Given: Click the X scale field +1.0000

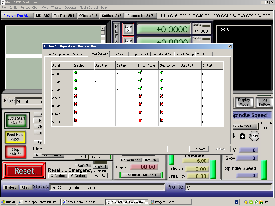Looking at the screenshot, I should pyautogui.click(x=202, y=31).
